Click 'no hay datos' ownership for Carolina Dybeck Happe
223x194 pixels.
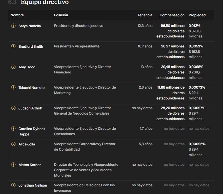[x=199, y=129]
